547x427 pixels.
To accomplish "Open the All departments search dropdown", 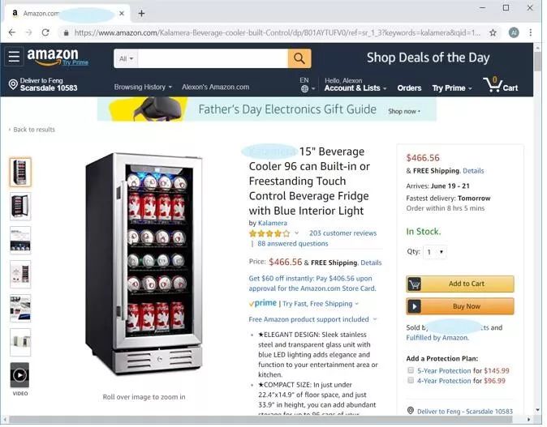I will [126, 58].
